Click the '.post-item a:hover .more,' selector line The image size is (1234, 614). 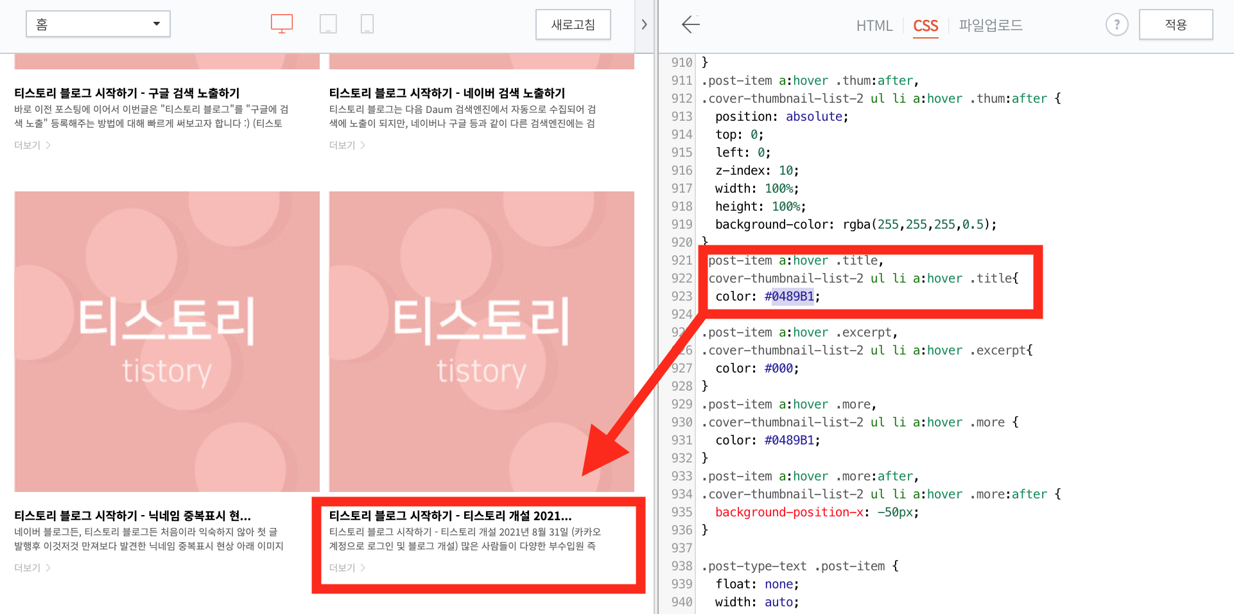[789, 404]
